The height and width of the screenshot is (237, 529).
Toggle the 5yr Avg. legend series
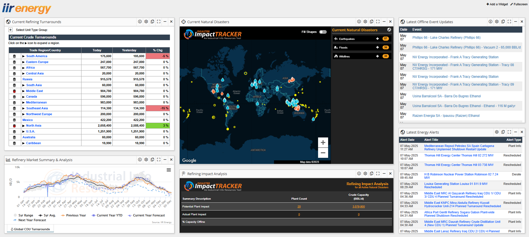(x=47, y=215)
